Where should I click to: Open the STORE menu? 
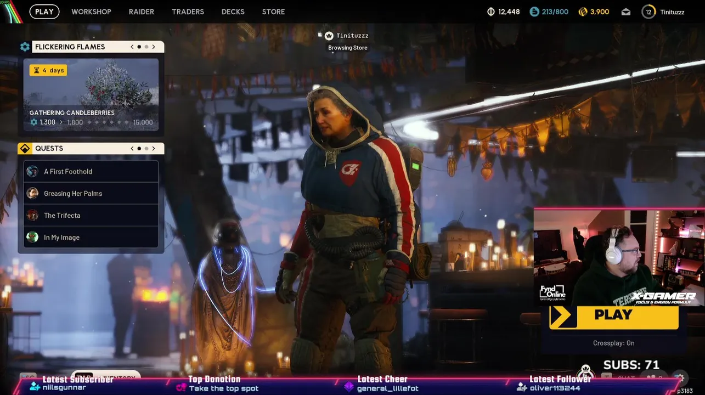[273, 12]
